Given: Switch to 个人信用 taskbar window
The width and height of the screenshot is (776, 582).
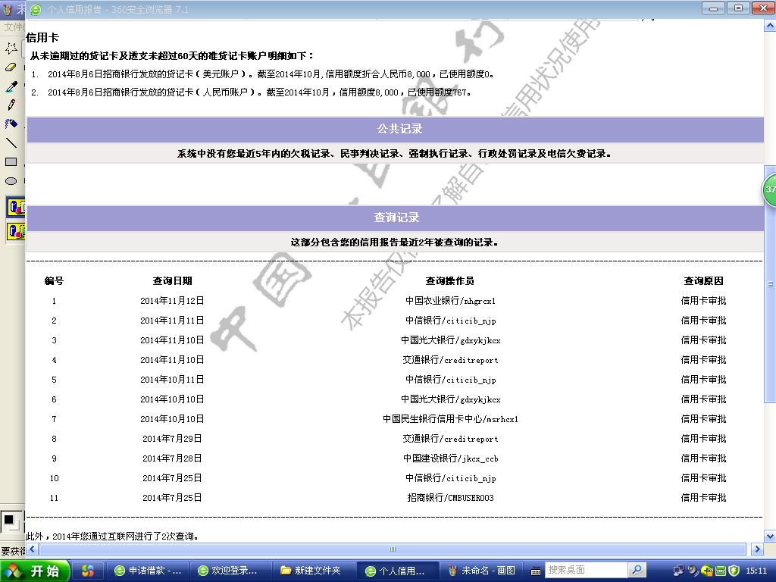Looking at the screenshot, I should point(398,571).
